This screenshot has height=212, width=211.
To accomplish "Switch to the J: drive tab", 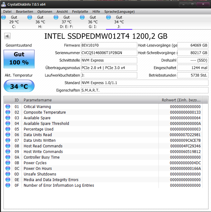I will [119, 22].
